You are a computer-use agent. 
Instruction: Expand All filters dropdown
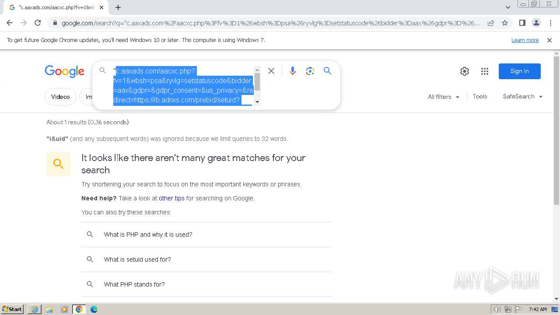[x=444, y=97]
